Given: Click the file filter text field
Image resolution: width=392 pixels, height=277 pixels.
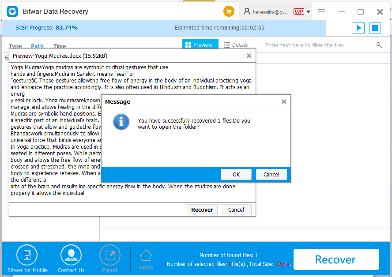Looking at the screenshot, I should (319, 45).
